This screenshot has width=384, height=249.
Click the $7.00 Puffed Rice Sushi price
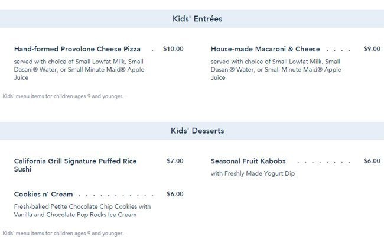click(175, 161)
